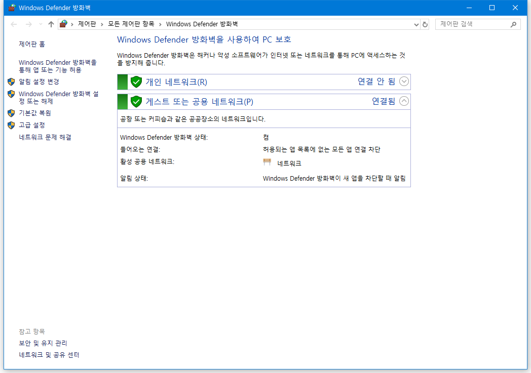Click 참고 항목 heading

coord(32,331)
